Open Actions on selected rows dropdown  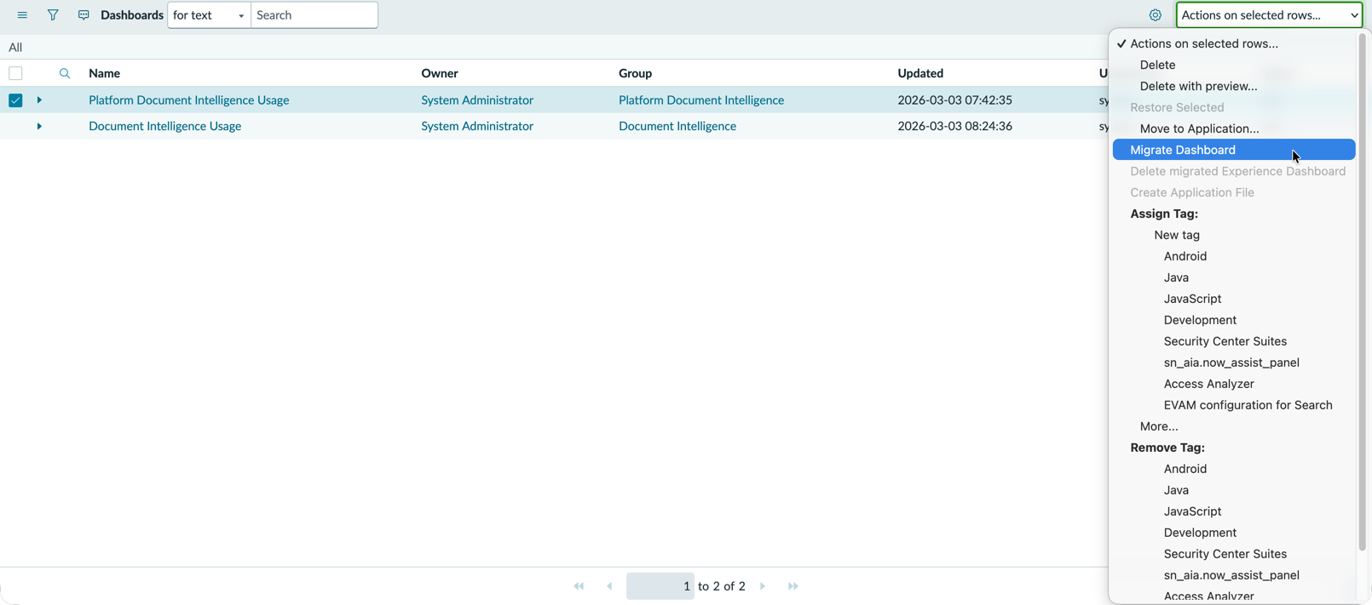pyautogui.click(x=1269, y=15)
